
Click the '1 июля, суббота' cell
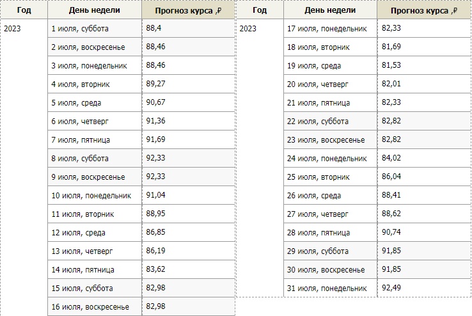(80, 28)
